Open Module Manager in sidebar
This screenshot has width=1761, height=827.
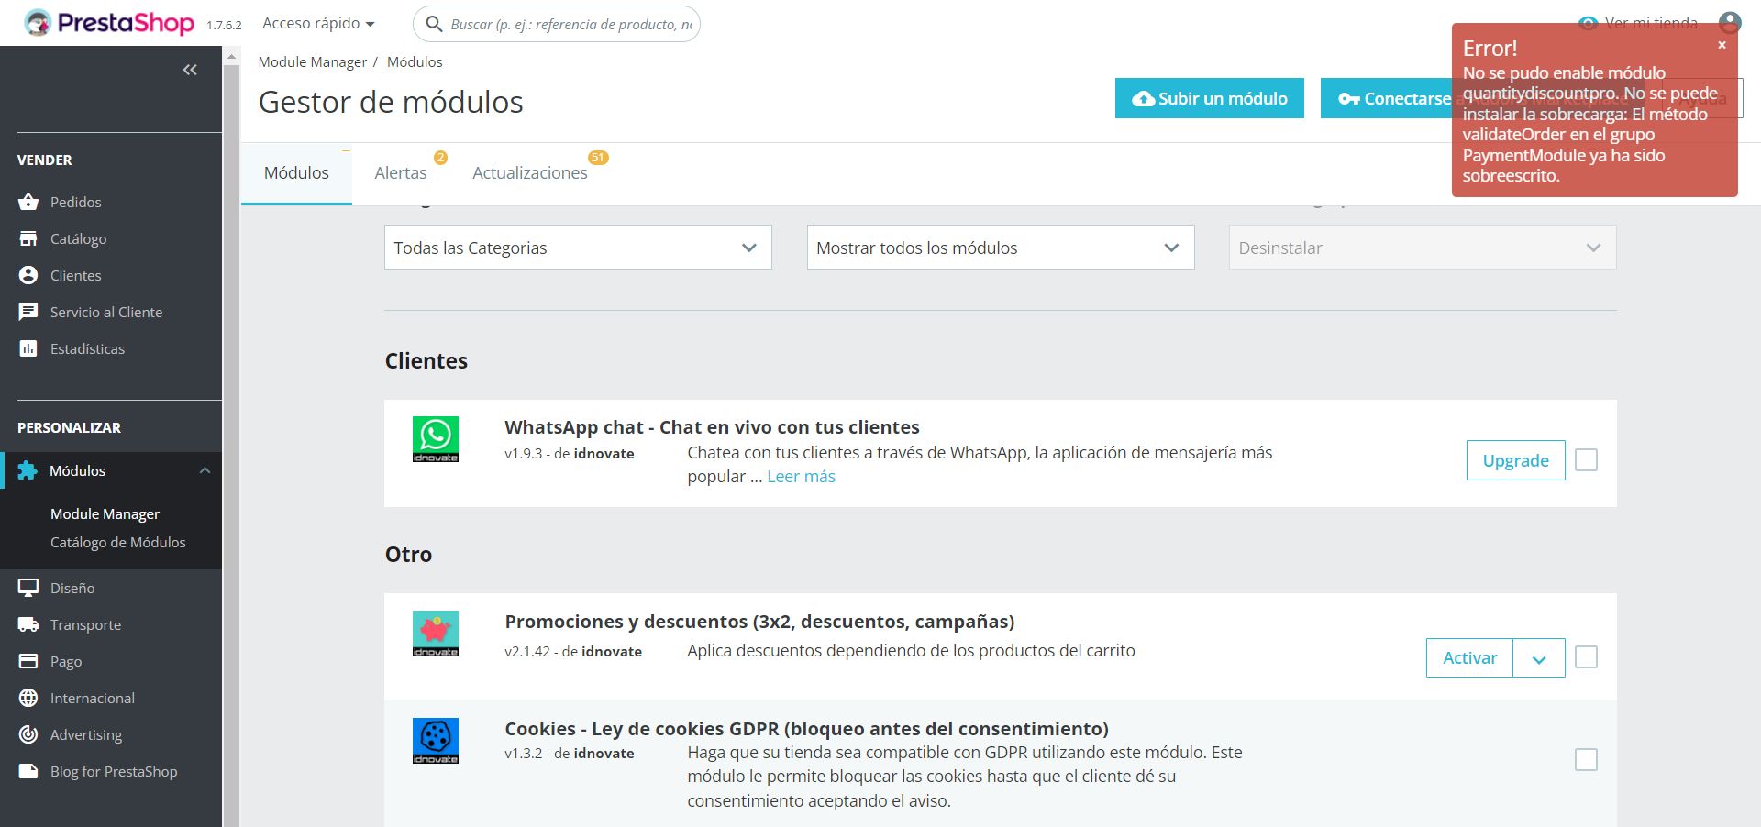105,513
